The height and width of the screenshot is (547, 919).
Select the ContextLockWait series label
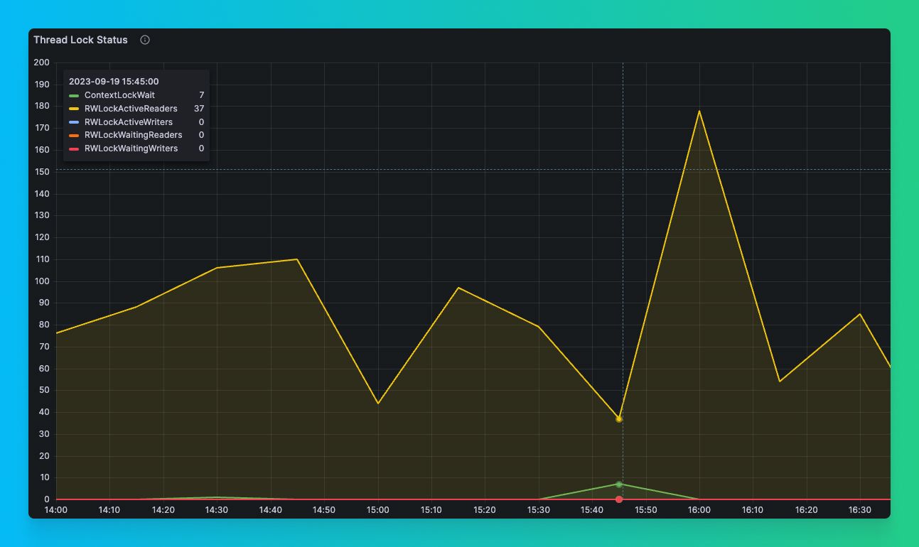pyautogui.click(x=119, y=95)
